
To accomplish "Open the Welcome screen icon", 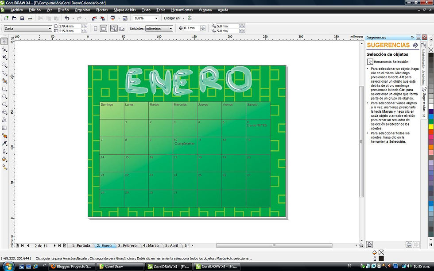I will click(x=125, y=18).
